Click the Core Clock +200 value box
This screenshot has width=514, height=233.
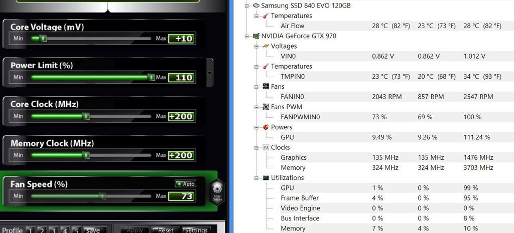coord(182,116)
